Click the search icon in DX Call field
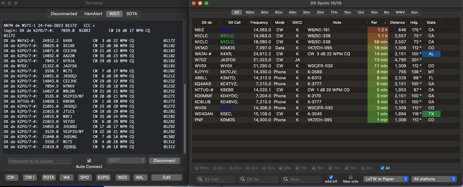Screen dimensions: 463x187 point(200,179)
